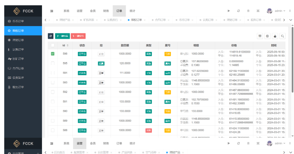Click the red type badge for order 588
Image resolution: width=294 pixels, height=154 pixels.
point(149,130)
